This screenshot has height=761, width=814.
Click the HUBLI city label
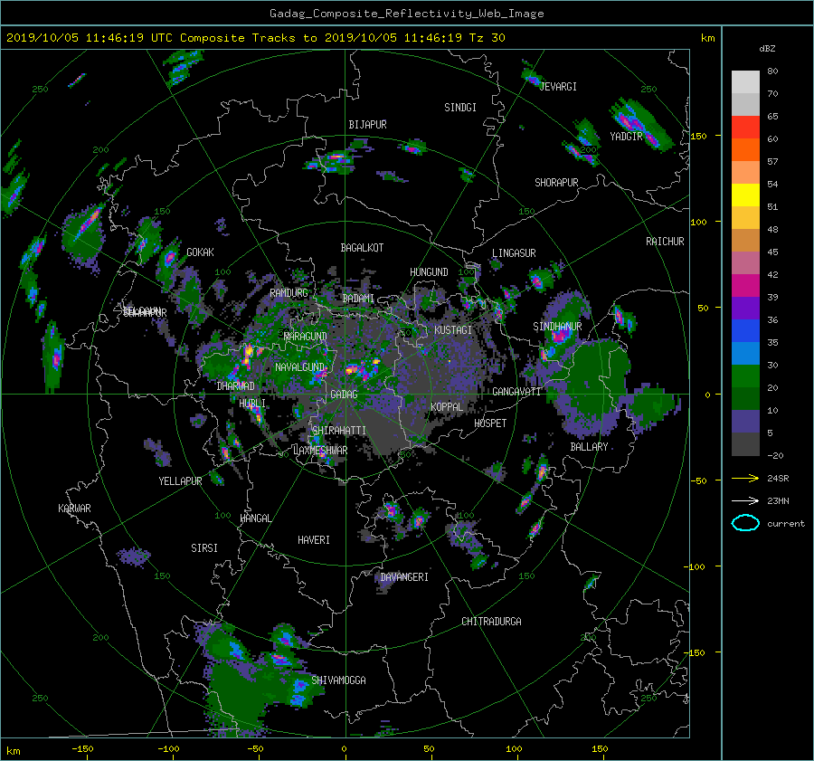tap(251, 404)
